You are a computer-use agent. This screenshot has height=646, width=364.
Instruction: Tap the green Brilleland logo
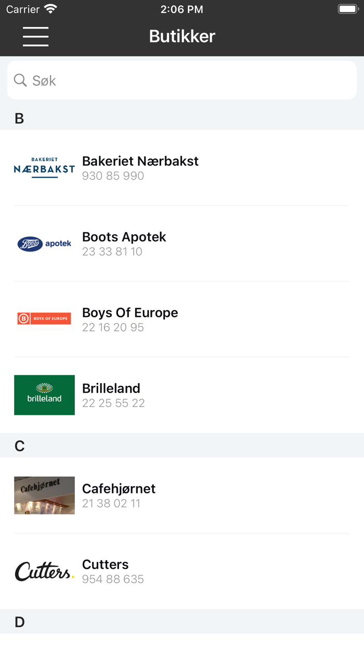44,395
